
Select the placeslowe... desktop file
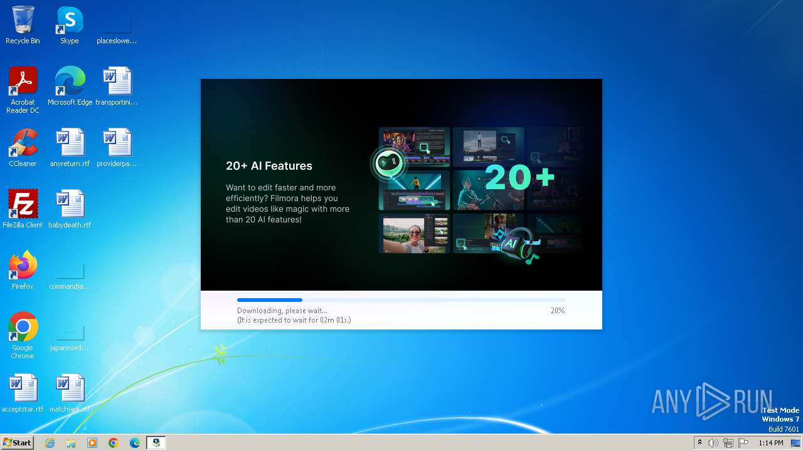click(117, 25)
